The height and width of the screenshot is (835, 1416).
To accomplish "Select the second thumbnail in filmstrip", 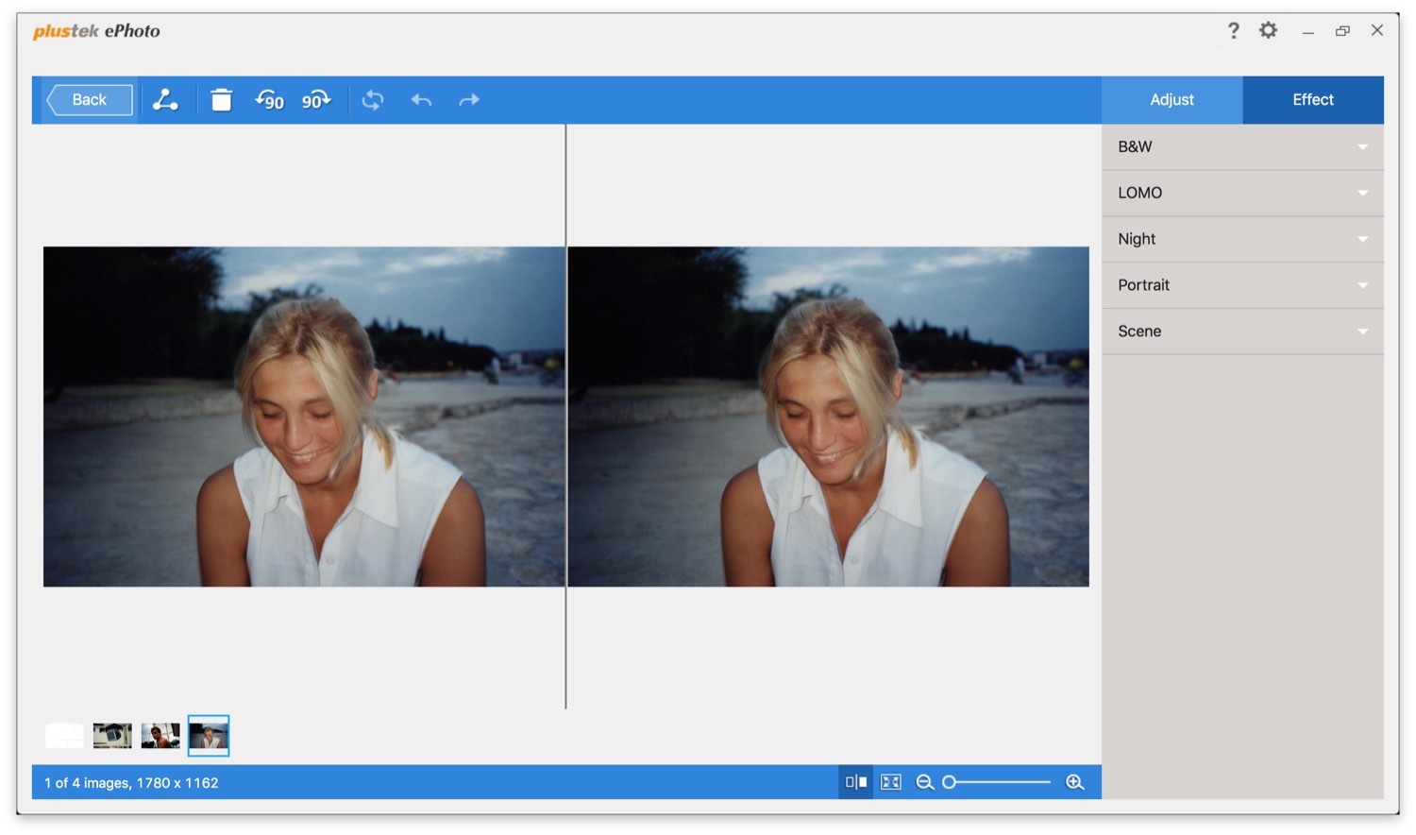I will click(112, 735).
